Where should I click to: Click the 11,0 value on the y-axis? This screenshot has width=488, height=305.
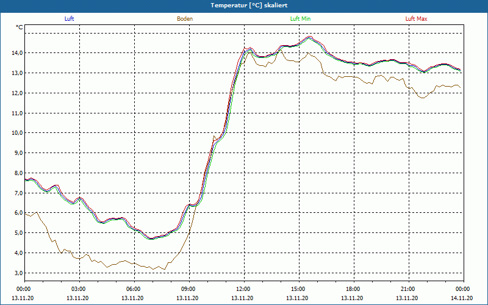coord(18,113)
